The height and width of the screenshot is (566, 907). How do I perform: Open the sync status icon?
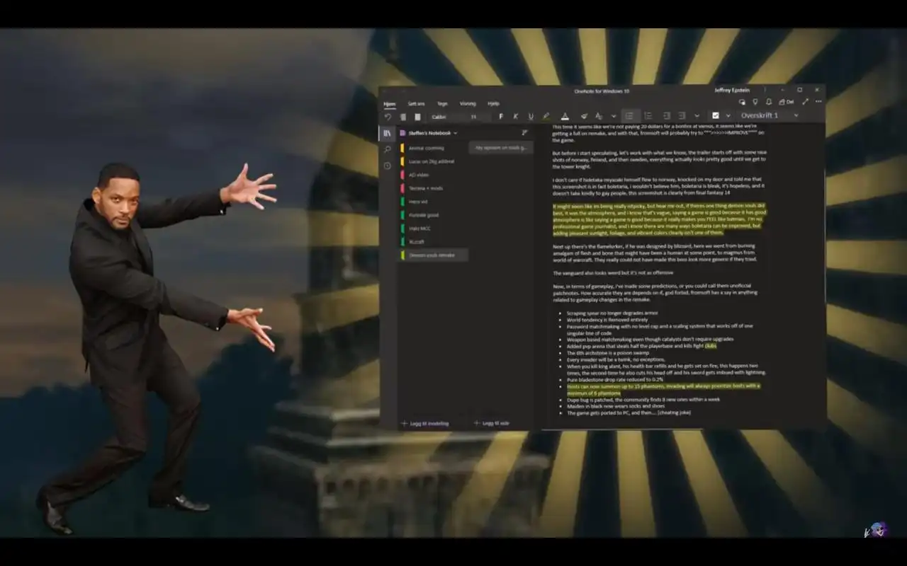point(742,102)
